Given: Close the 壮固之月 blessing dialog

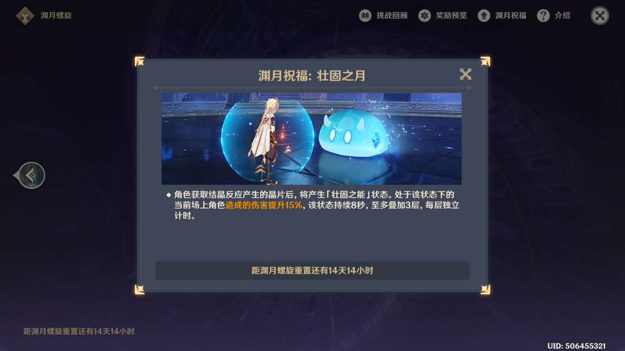Looking at the screenshot, I should (x=465, y=74).
